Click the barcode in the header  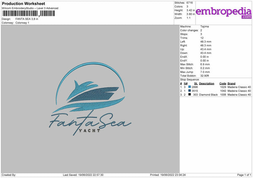click(x=29, y=13)
